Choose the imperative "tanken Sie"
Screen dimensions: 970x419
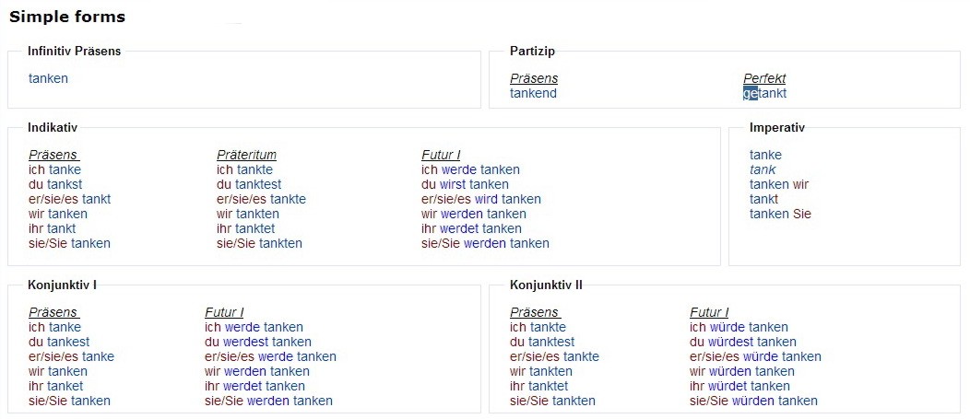point(780,214)
